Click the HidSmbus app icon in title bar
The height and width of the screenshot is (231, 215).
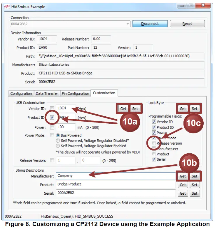[x=7, y=7]
